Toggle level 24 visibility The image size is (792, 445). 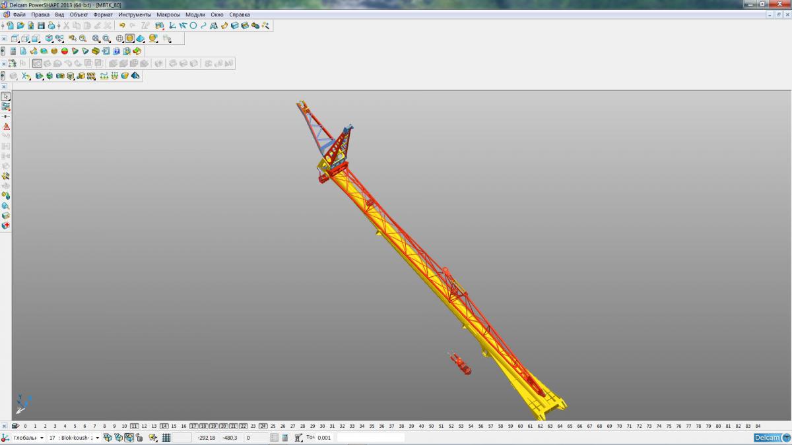(x=263, y=426)
